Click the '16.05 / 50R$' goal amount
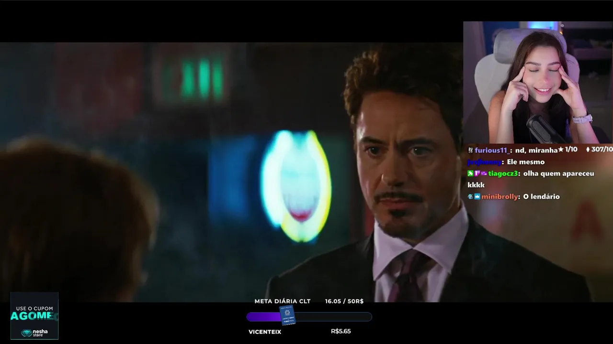613x344 pixels. 344,301
